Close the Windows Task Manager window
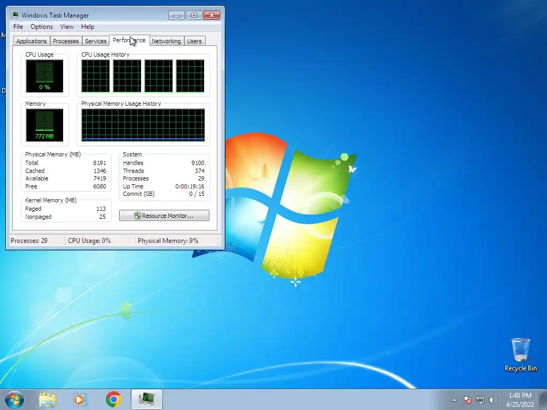The image size is (547, 410). click(x=212, y=15)
